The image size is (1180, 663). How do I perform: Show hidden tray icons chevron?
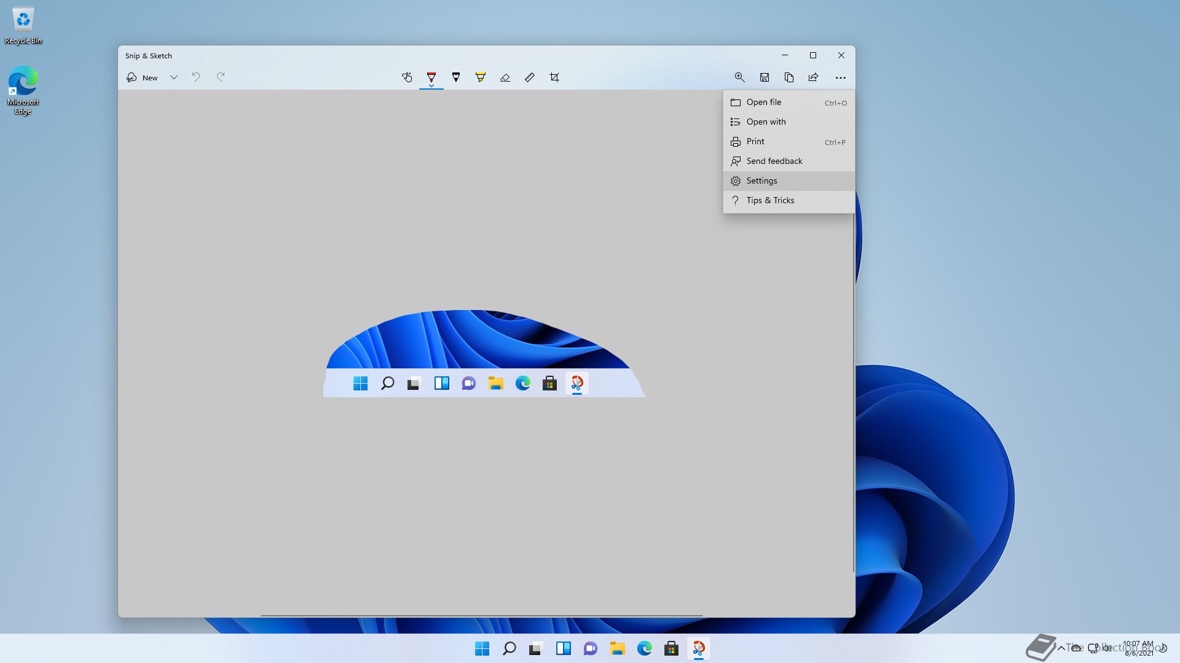pyautogui.click(x=1061, y=648)
